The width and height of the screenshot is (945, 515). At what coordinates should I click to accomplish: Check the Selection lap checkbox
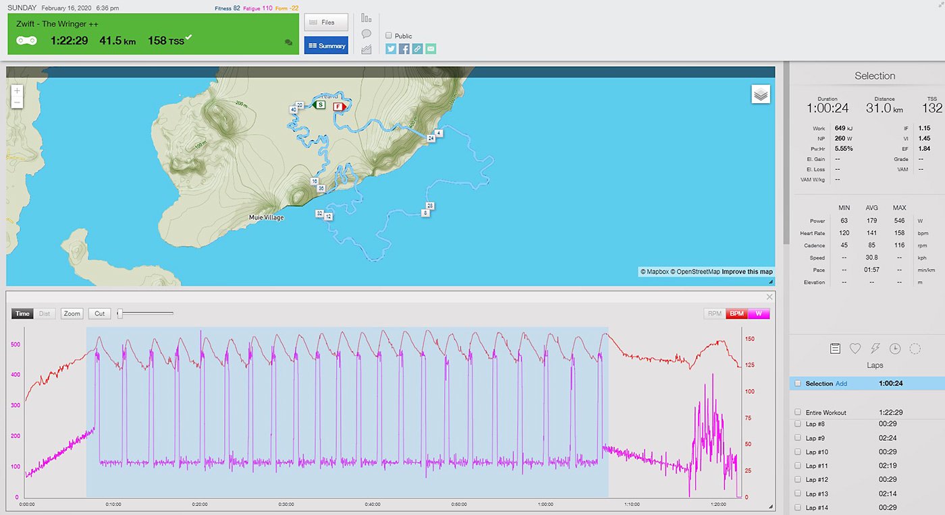[798, 384]
